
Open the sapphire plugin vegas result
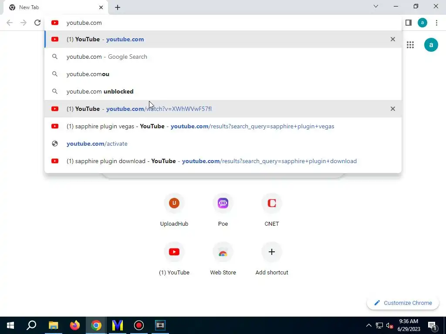click(223, 126)
